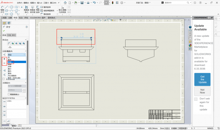Viewport: 220px width, 130px height.
Task: Switch to the Evaluate (评估) tab
Action: 26,18
